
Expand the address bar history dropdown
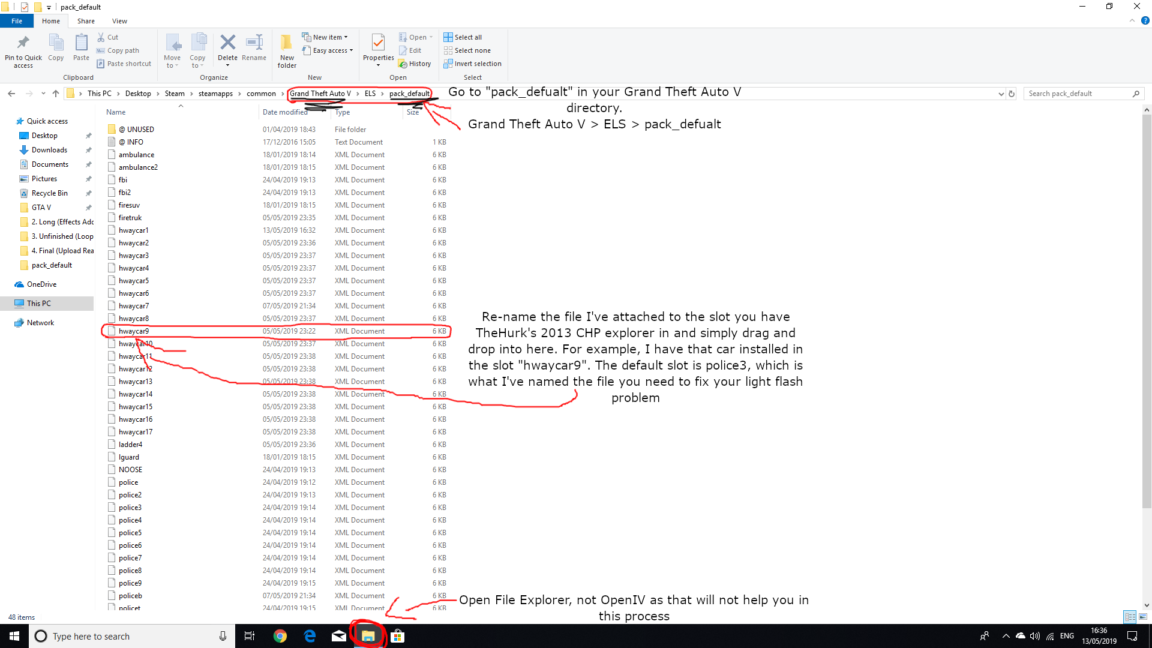tap(1000, 94)
